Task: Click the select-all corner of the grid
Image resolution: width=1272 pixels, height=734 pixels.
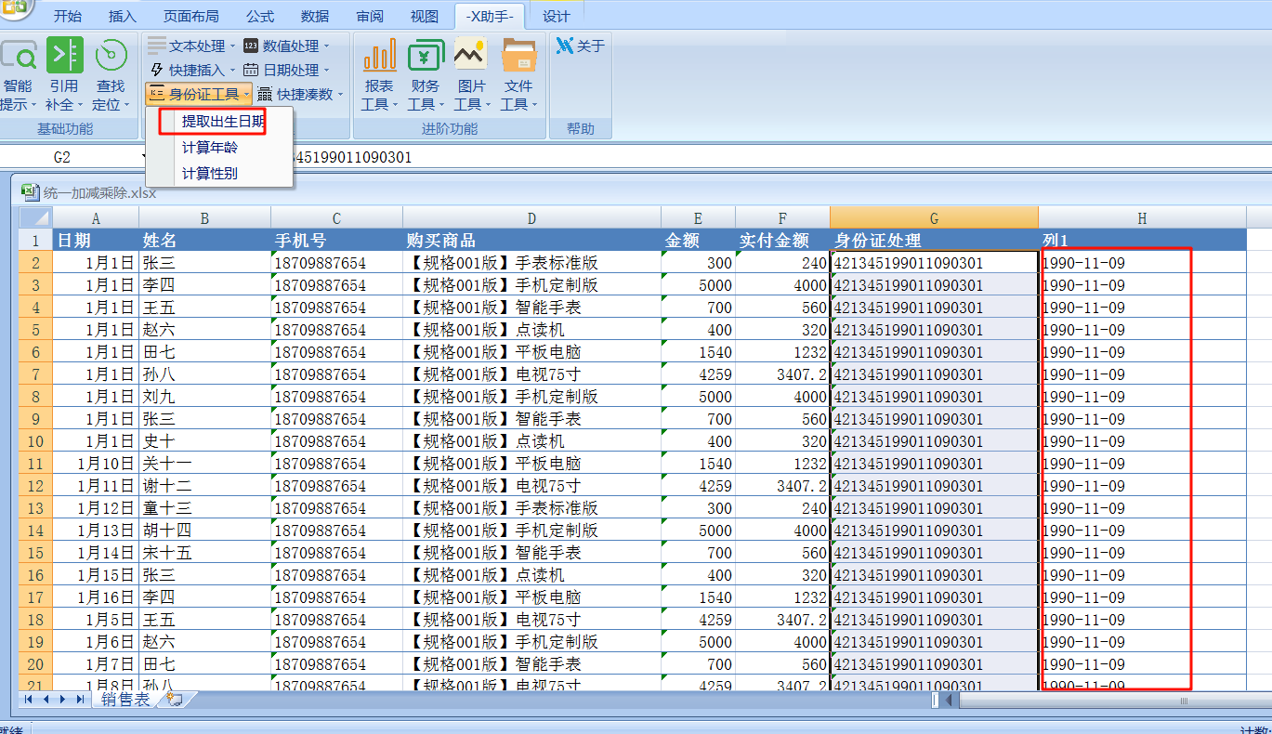Action: pyautogui.click(x=35, y=217)
